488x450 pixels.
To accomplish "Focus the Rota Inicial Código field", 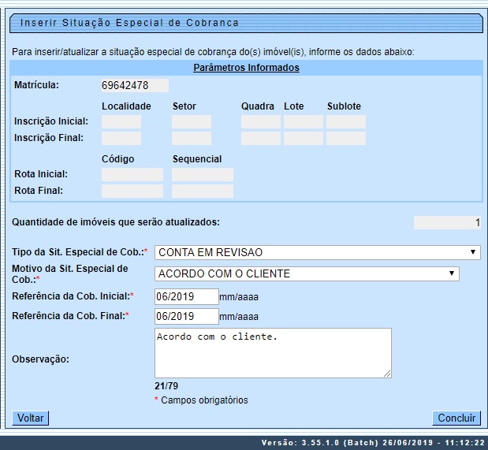I will click(x=132, y=174).
